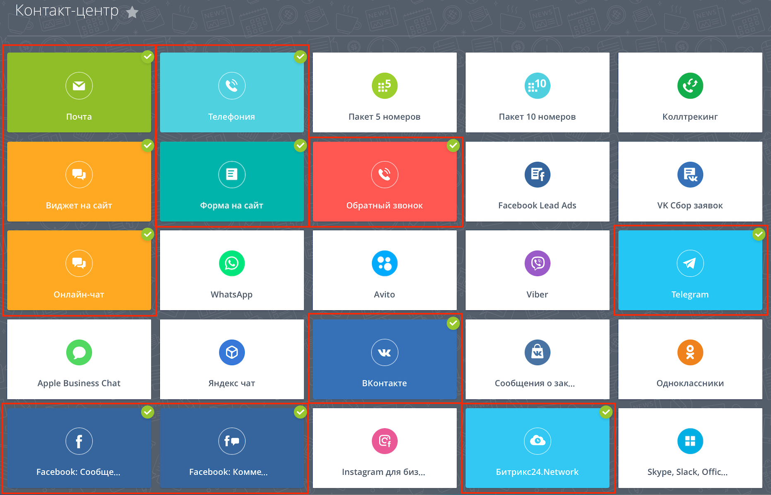
Task: Open the Коллтрекинг green phone icon
Action: pos(690,86)
